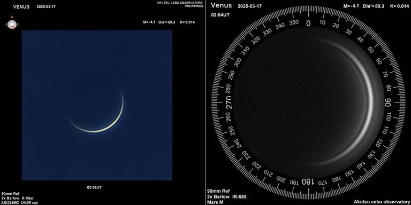Click the right panel Venus title
411x205 pixels.
click(221, 5)
